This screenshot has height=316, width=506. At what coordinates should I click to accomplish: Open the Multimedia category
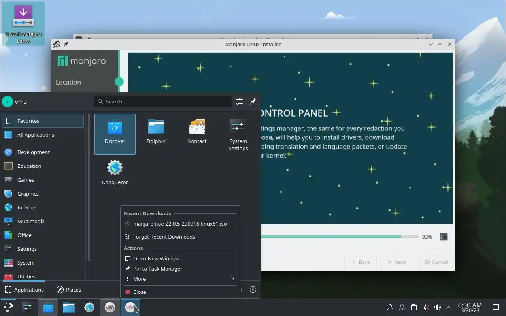point(43,221)
